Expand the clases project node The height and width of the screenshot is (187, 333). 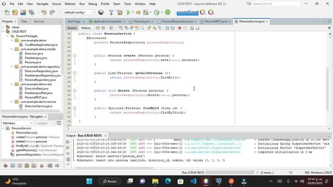[3, 27]
